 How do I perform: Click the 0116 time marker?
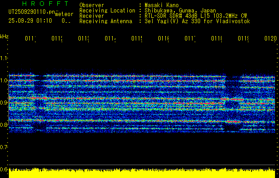[x=164, y=38]
